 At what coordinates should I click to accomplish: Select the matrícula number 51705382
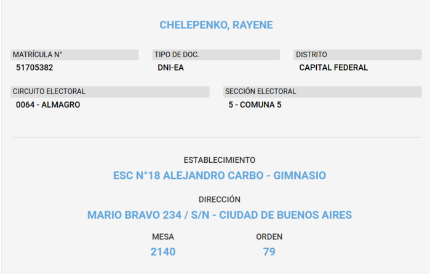(x=34, y=68)
